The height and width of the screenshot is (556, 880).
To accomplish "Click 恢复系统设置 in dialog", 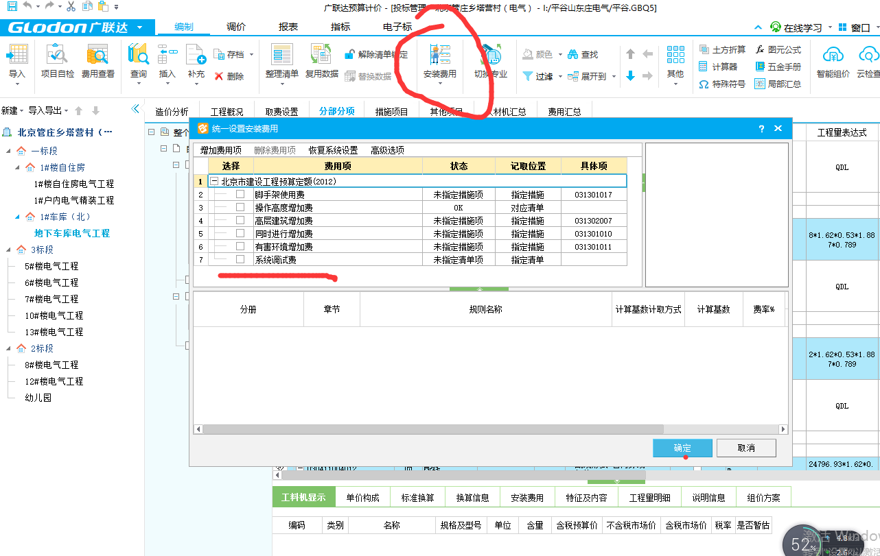I will (333, 150).
